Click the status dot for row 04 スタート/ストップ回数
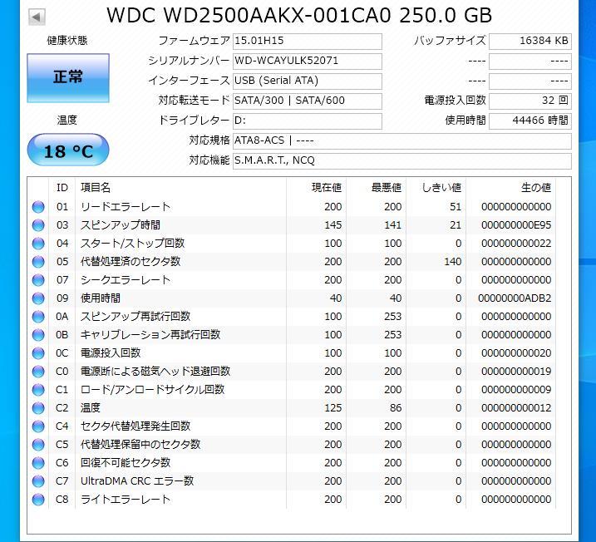This screenshot has height=542, width=596. pyautogui.click(x=38, y=244)
